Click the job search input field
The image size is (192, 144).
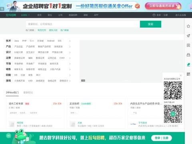(x=83, y=24)
